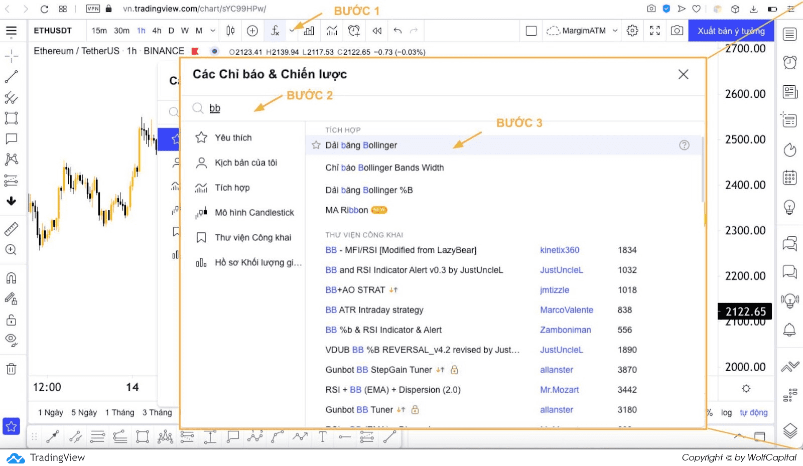Screen dimensions: 803x466
Task: Start bar replay with the rewind icon
Action: 377,31
